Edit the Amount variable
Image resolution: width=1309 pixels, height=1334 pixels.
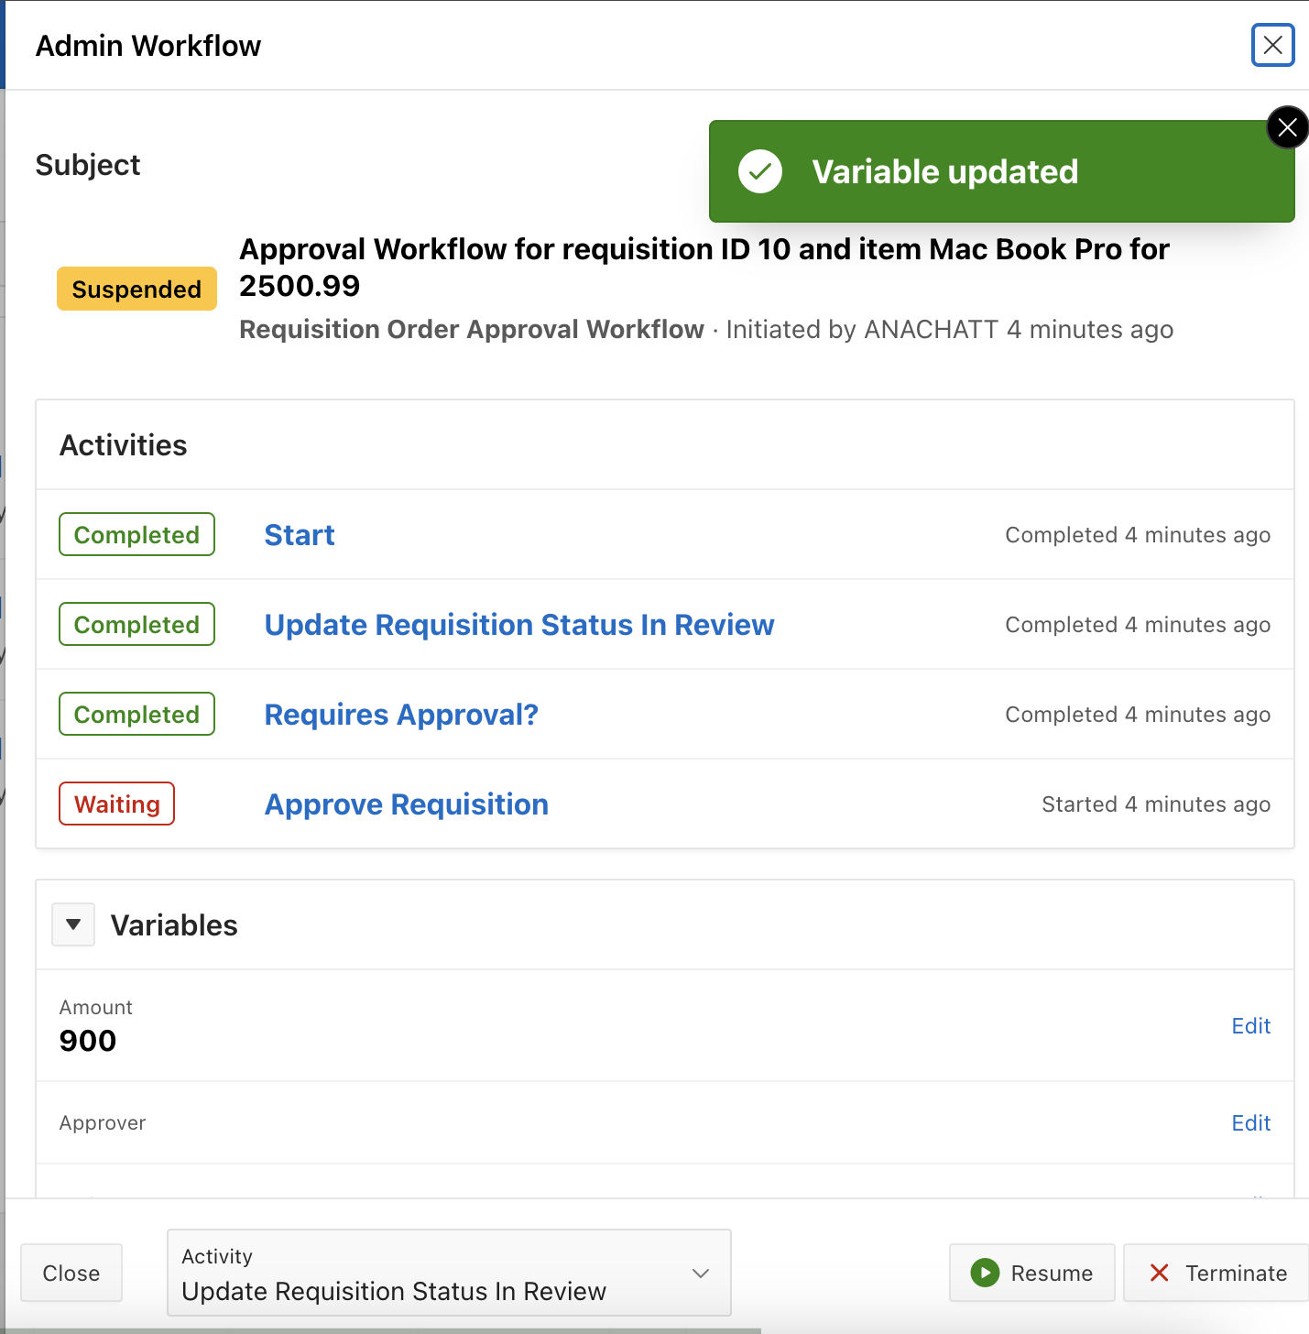tap(1250, 1026)
